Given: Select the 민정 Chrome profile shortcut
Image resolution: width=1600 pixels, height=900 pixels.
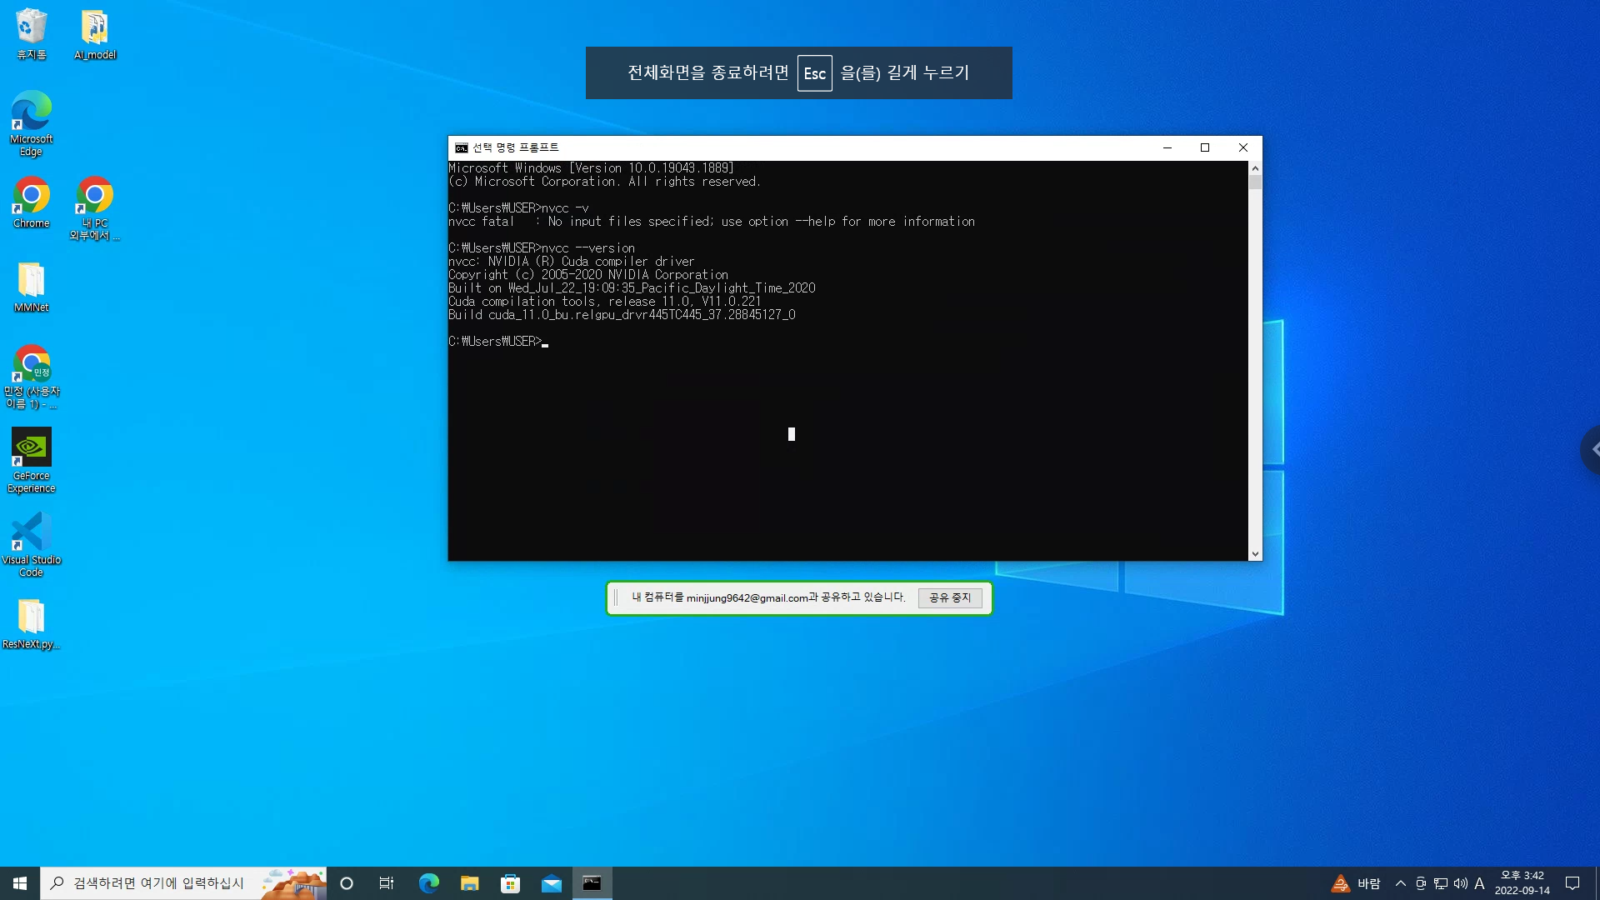Looking at the screenshot, I should tap(32, 377).
